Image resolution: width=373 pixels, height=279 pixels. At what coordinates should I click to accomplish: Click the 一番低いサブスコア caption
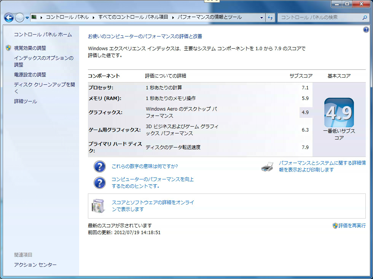click(x=339, y=135)
